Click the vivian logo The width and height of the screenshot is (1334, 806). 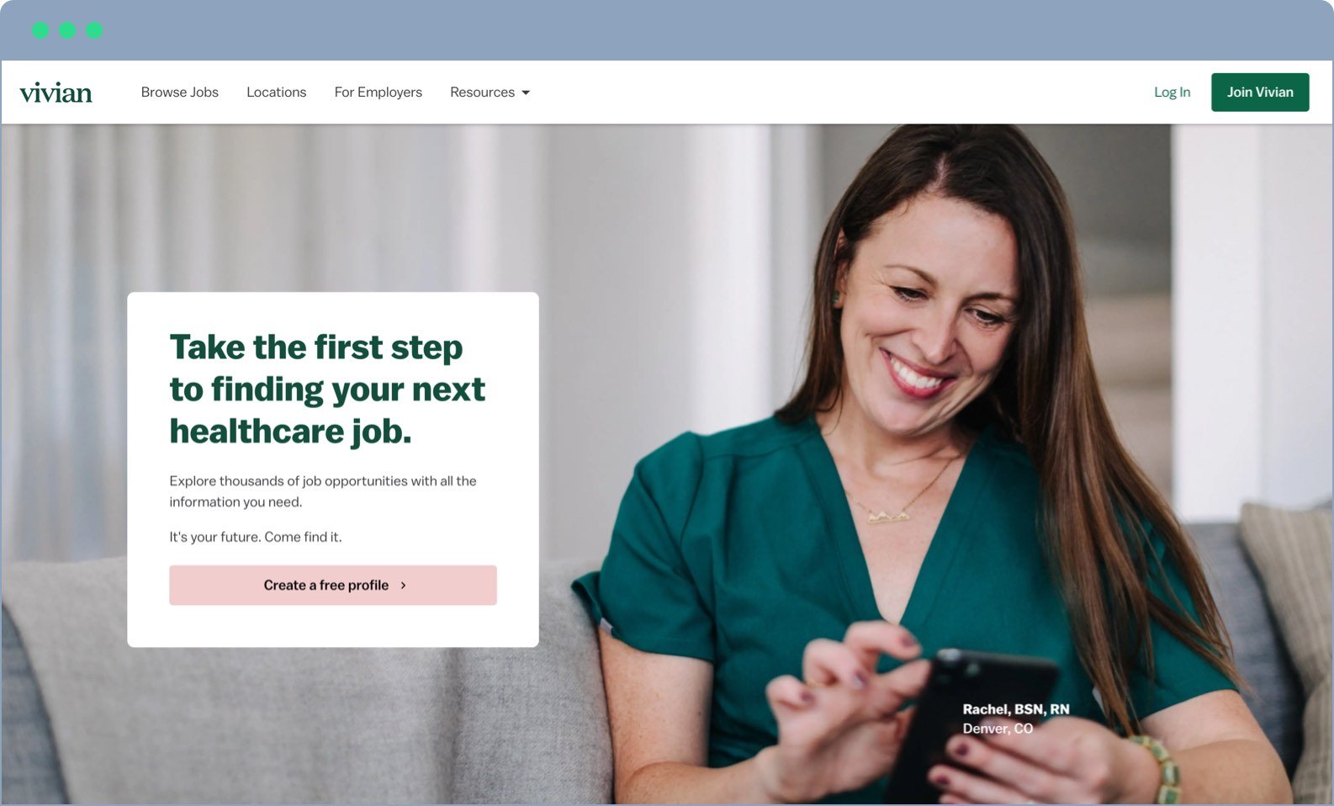click(56, 93)
